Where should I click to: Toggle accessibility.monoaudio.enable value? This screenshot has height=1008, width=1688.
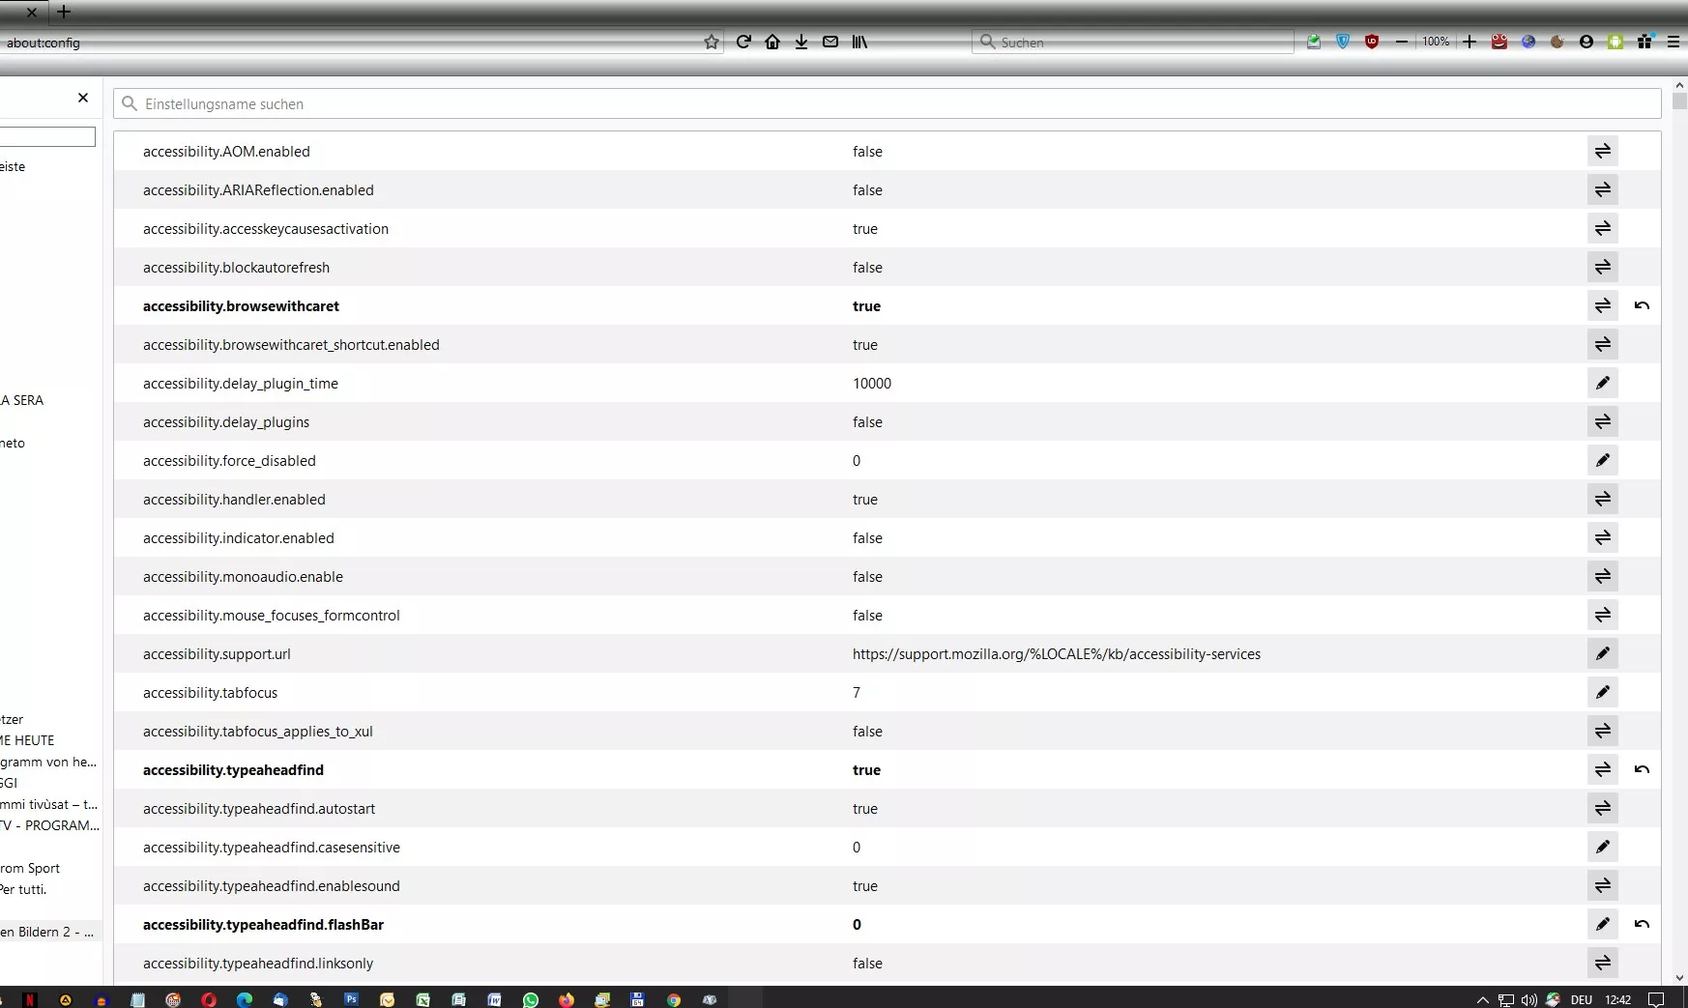[x=1603, y=576]
